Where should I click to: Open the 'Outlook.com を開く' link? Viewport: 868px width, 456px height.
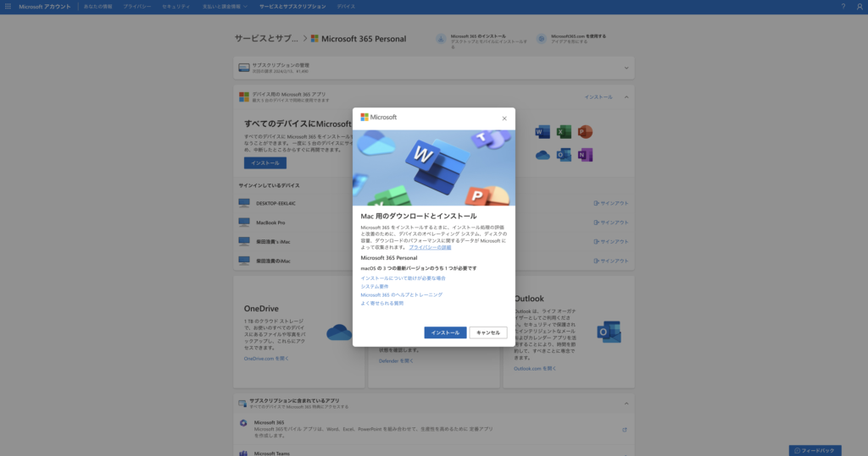pos(535,369)
